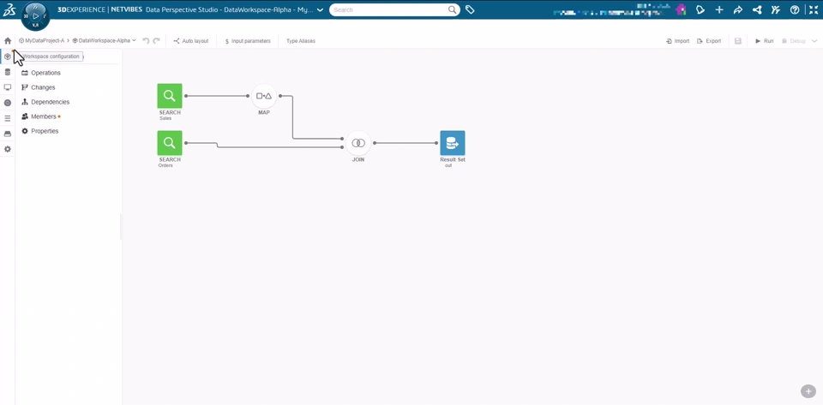
Task: Open the social network share icon
Action: pos(757,9)
